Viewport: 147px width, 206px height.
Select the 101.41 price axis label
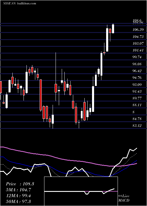(x=138, y=50)
